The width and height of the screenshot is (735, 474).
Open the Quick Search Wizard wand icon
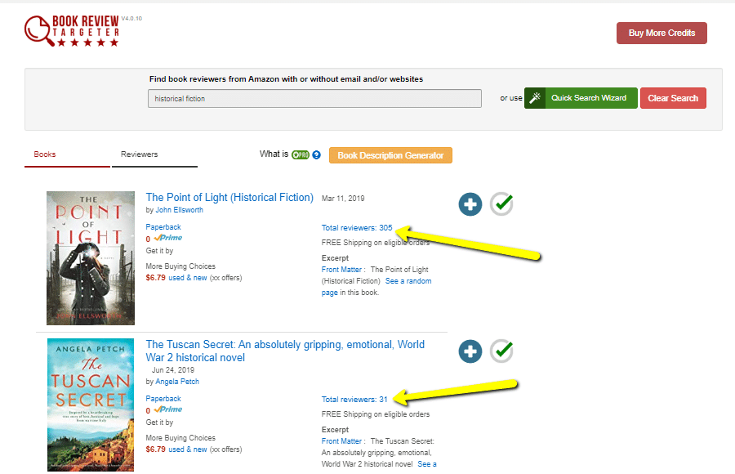pyautogui.click(x=535, y=97)
